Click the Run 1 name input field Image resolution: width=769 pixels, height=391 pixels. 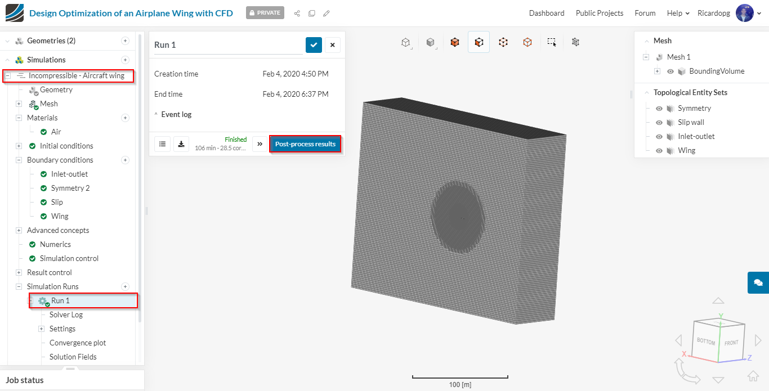[x=228, y=45]
